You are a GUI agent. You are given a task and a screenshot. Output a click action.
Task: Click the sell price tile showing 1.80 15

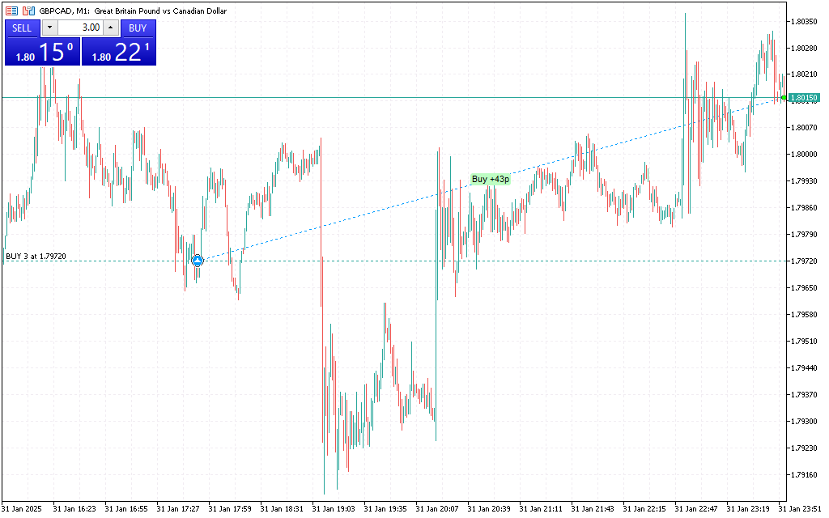41,53
